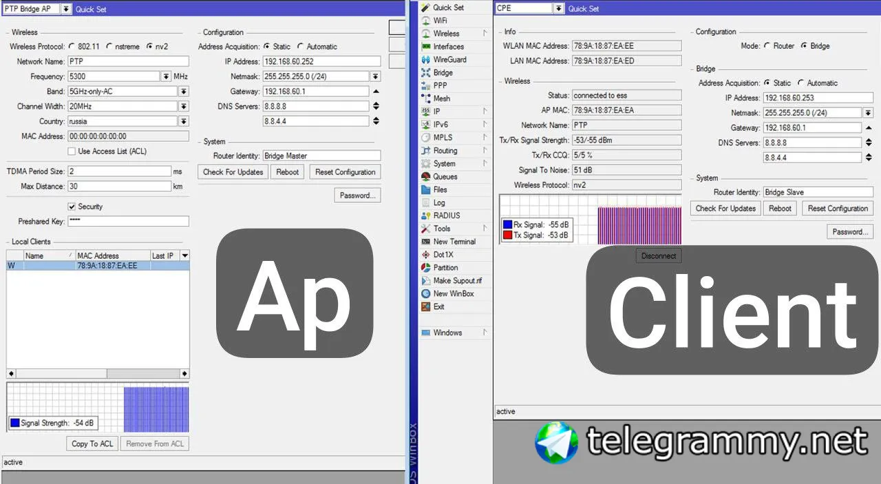Screen dimensions: 881x484
Task: Sort Local Clients by MAC Address column
Action: pos(112,255)
